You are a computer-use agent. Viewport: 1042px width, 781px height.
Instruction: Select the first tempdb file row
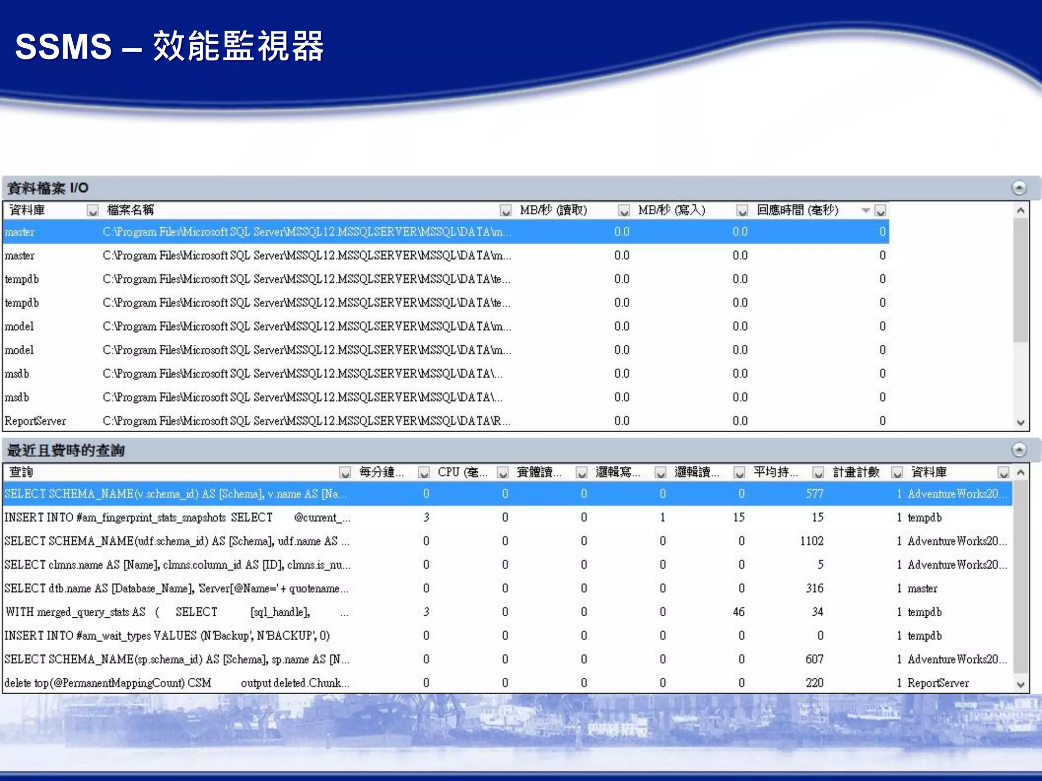(446, 279)
